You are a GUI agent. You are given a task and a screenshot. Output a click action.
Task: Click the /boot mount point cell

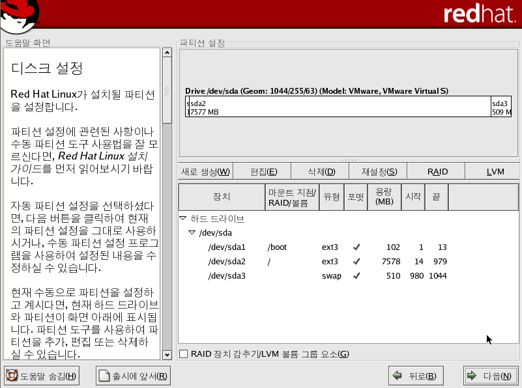(x=277, y=247)
